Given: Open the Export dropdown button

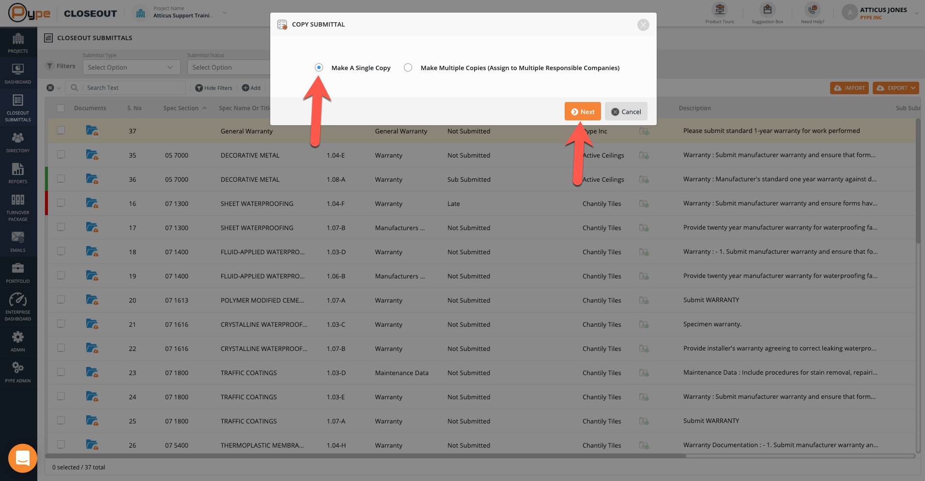Looking at the screenshot, I should (896, 88).
